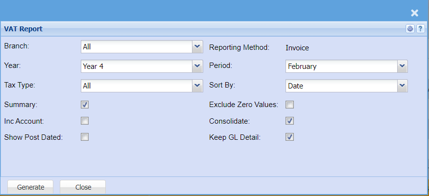Click the settings gear icon in header
Viewport: 429px width, 196px height.
point(410,29)
